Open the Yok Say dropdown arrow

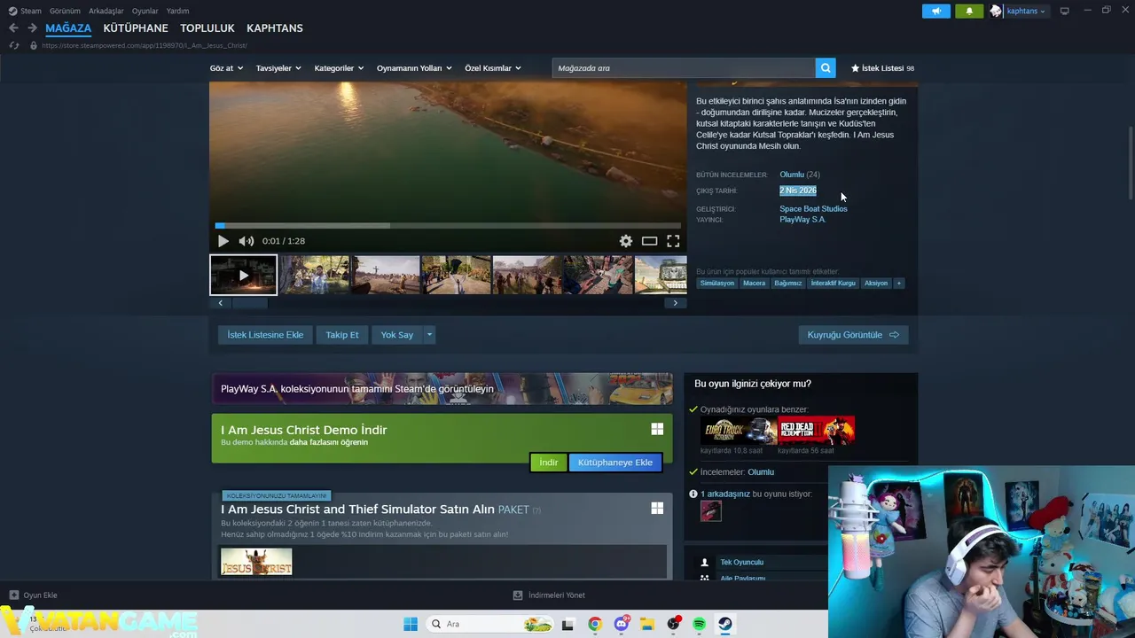coord(429,335)
